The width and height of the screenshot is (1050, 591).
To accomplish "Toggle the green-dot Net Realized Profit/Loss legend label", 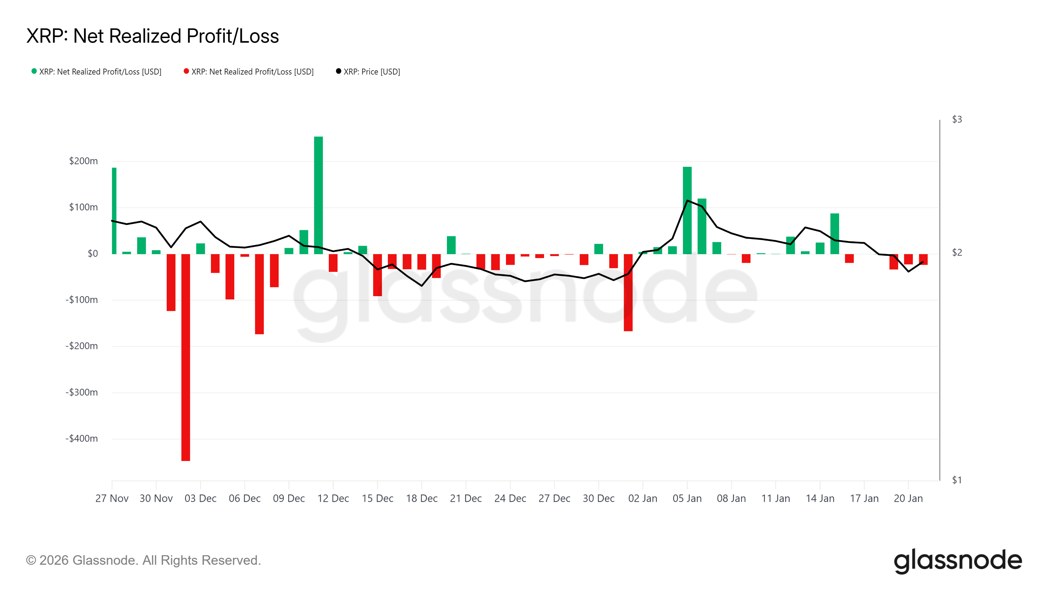I will coord(100,72).
